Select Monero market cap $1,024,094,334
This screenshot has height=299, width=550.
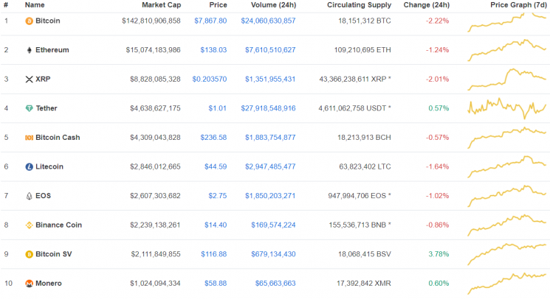(155, 284)
